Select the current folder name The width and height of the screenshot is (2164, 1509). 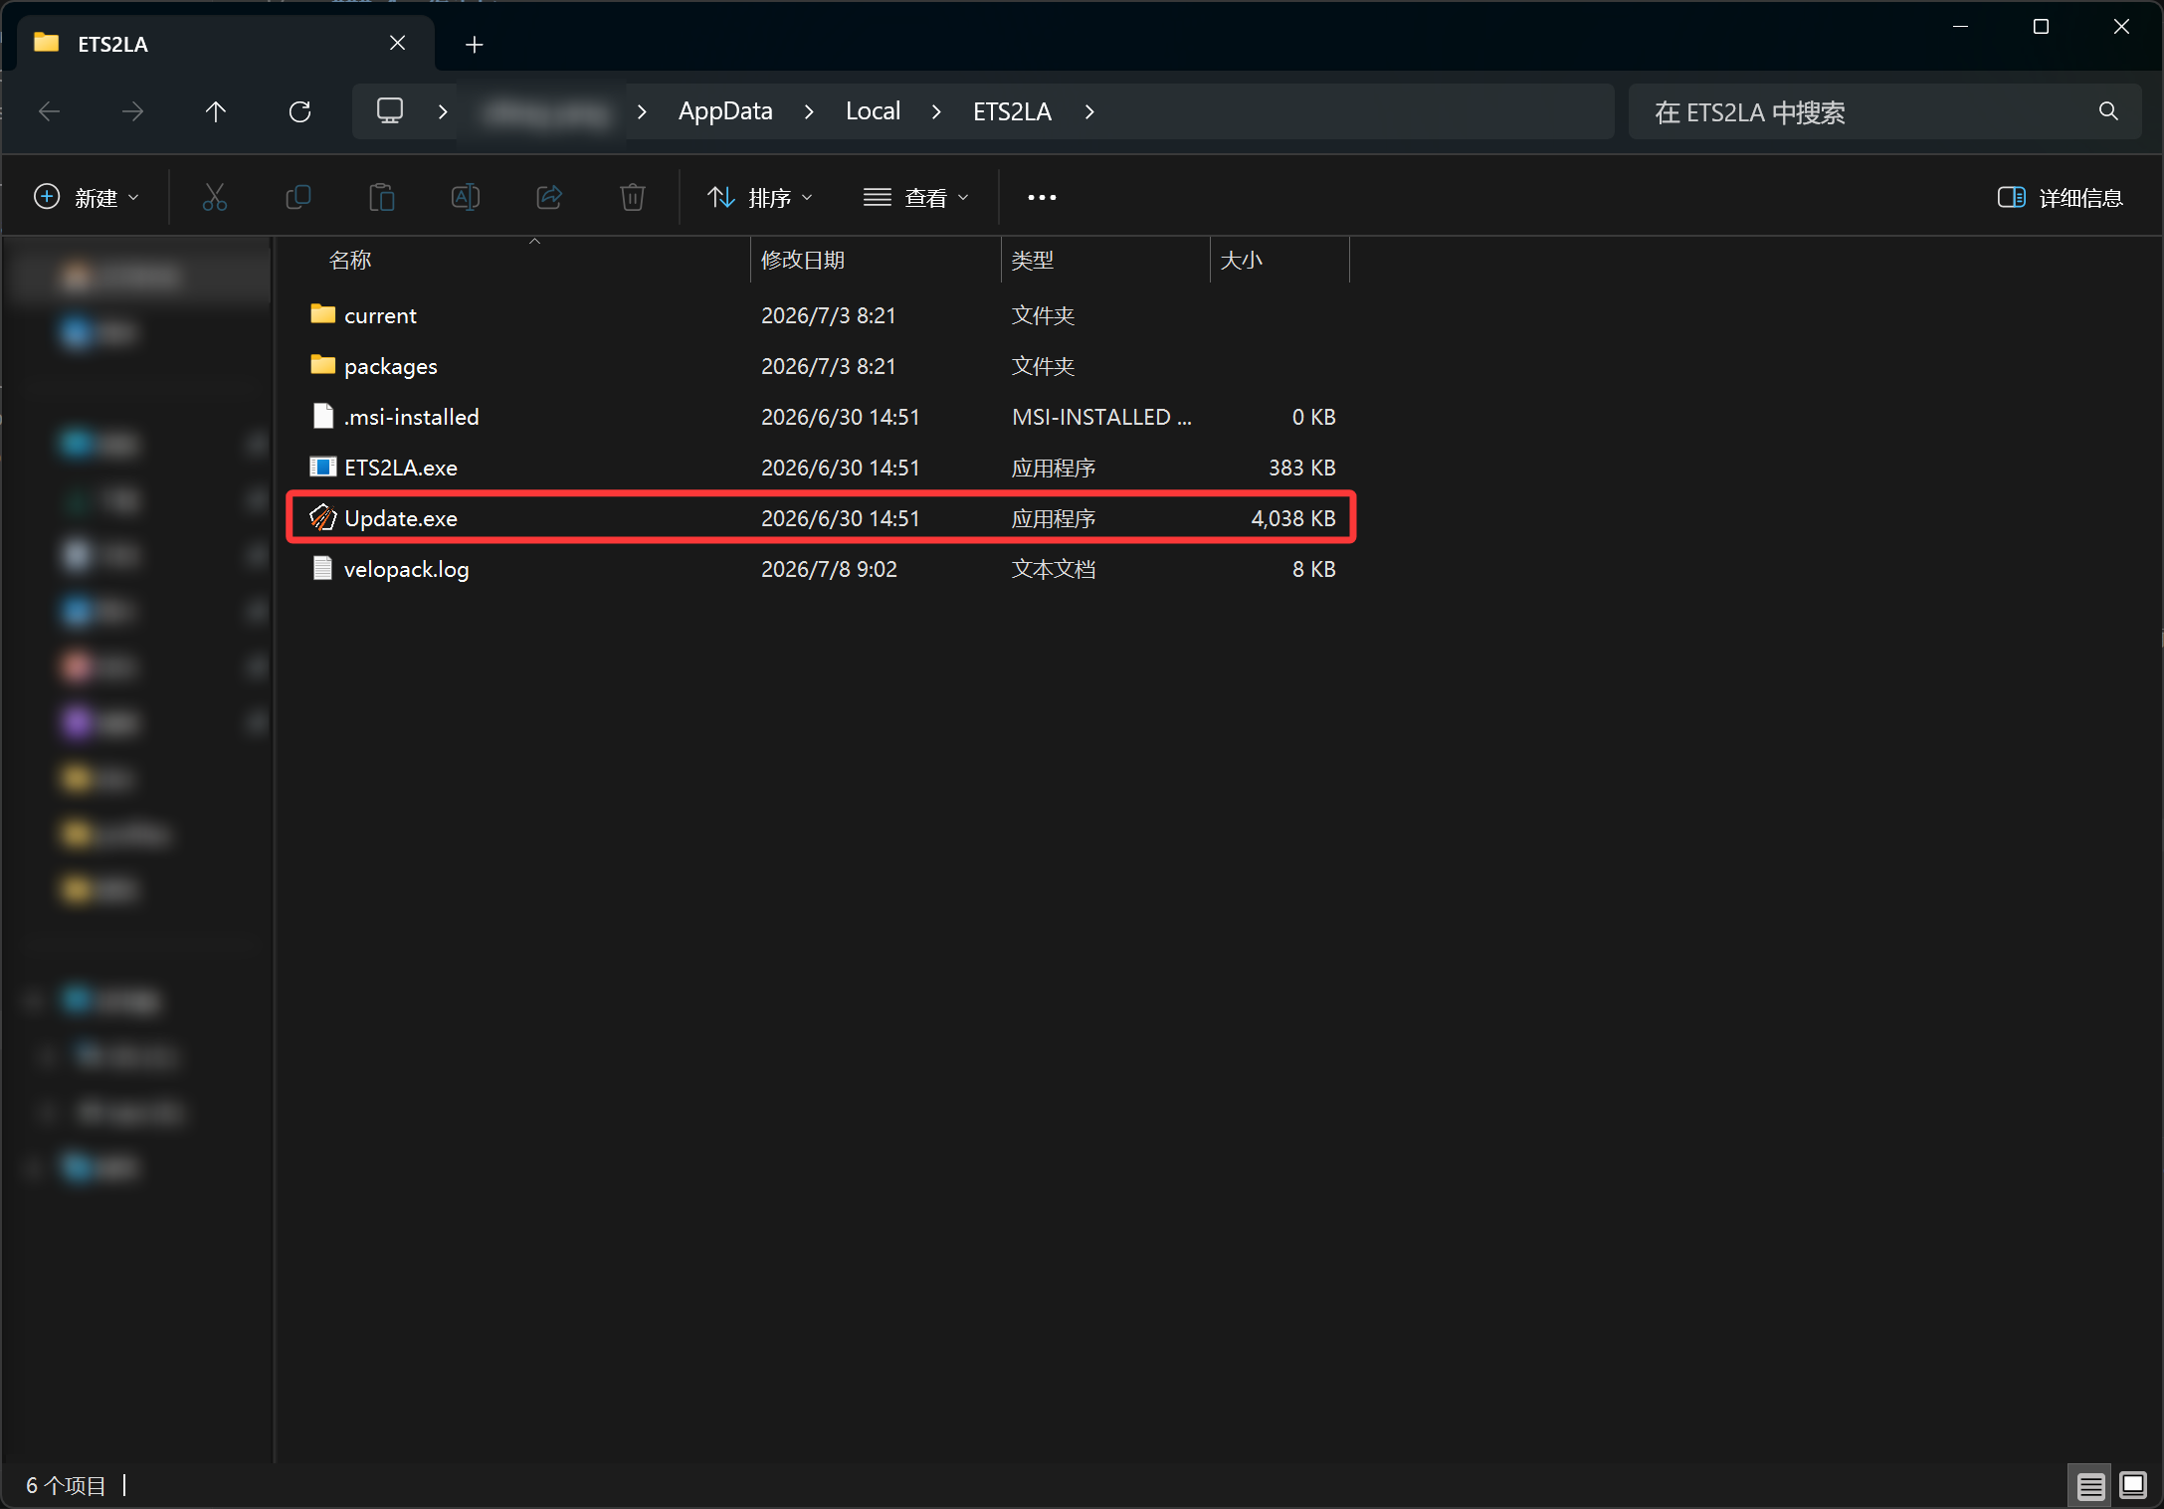coord(380,315)
